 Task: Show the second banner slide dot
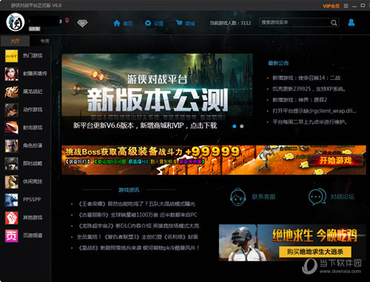(242, 127)
